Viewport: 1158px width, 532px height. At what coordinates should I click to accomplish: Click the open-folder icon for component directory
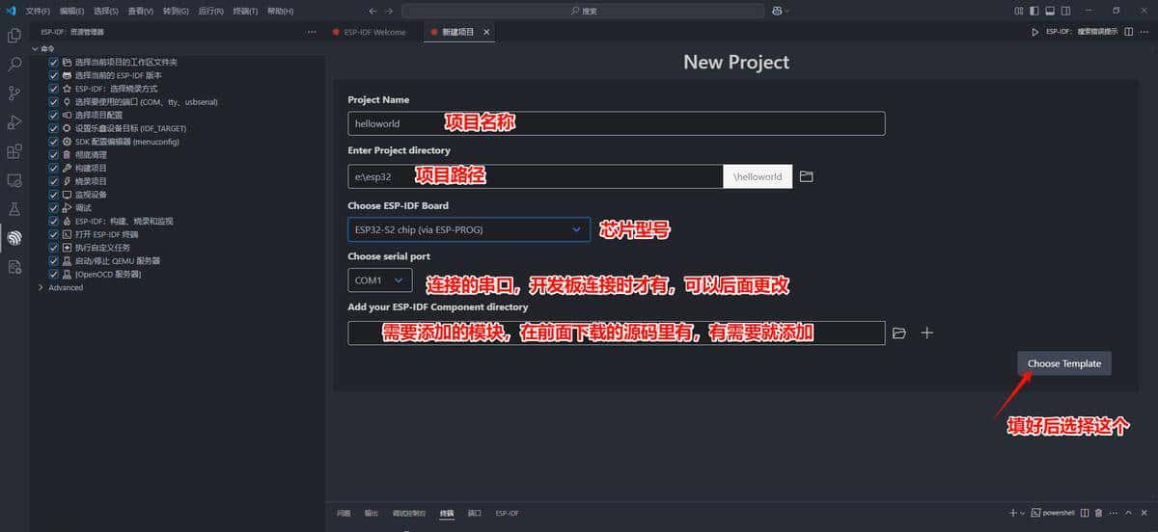(899, 332)
